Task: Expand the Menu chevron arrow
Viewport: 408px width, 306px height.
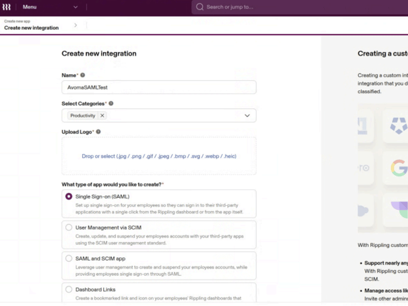Action: [x=76, y=7]
